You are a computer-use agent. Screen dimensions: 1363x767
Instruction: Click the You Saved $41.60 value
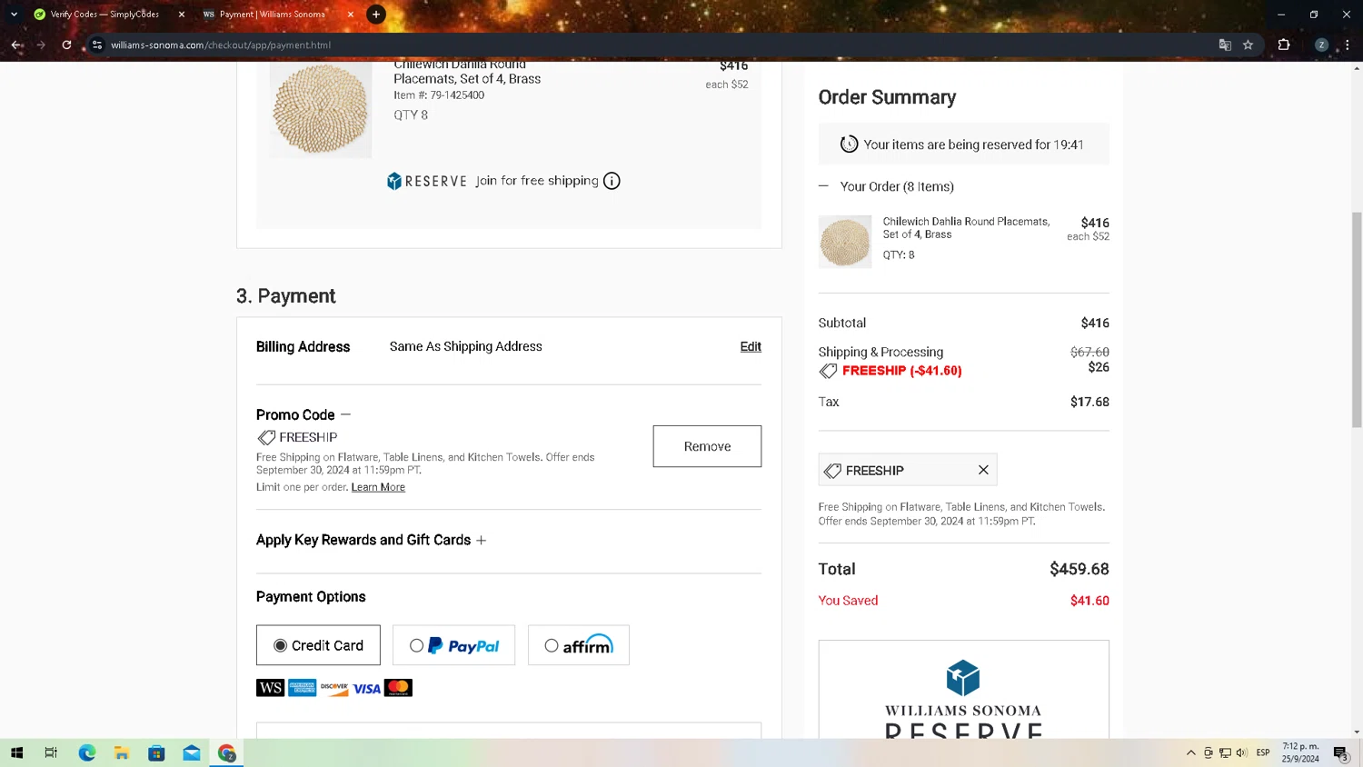point(1089,601)
